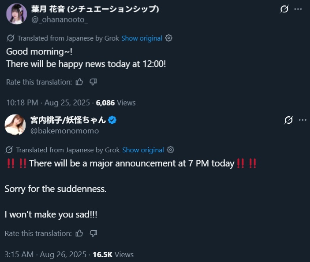Viewport: 310px width, 262px height.
Task: Open translation settings gear on the first post
Action: (x=168, y=38)
